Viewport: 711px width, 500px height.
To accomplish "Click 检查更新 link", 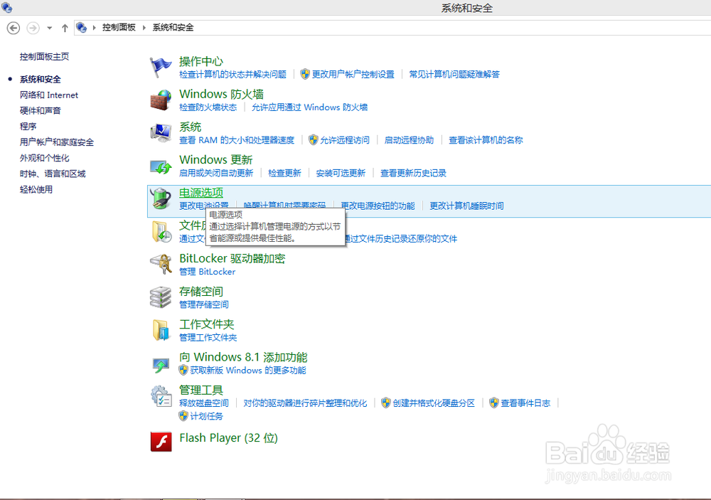I will (x=285, y=174).
